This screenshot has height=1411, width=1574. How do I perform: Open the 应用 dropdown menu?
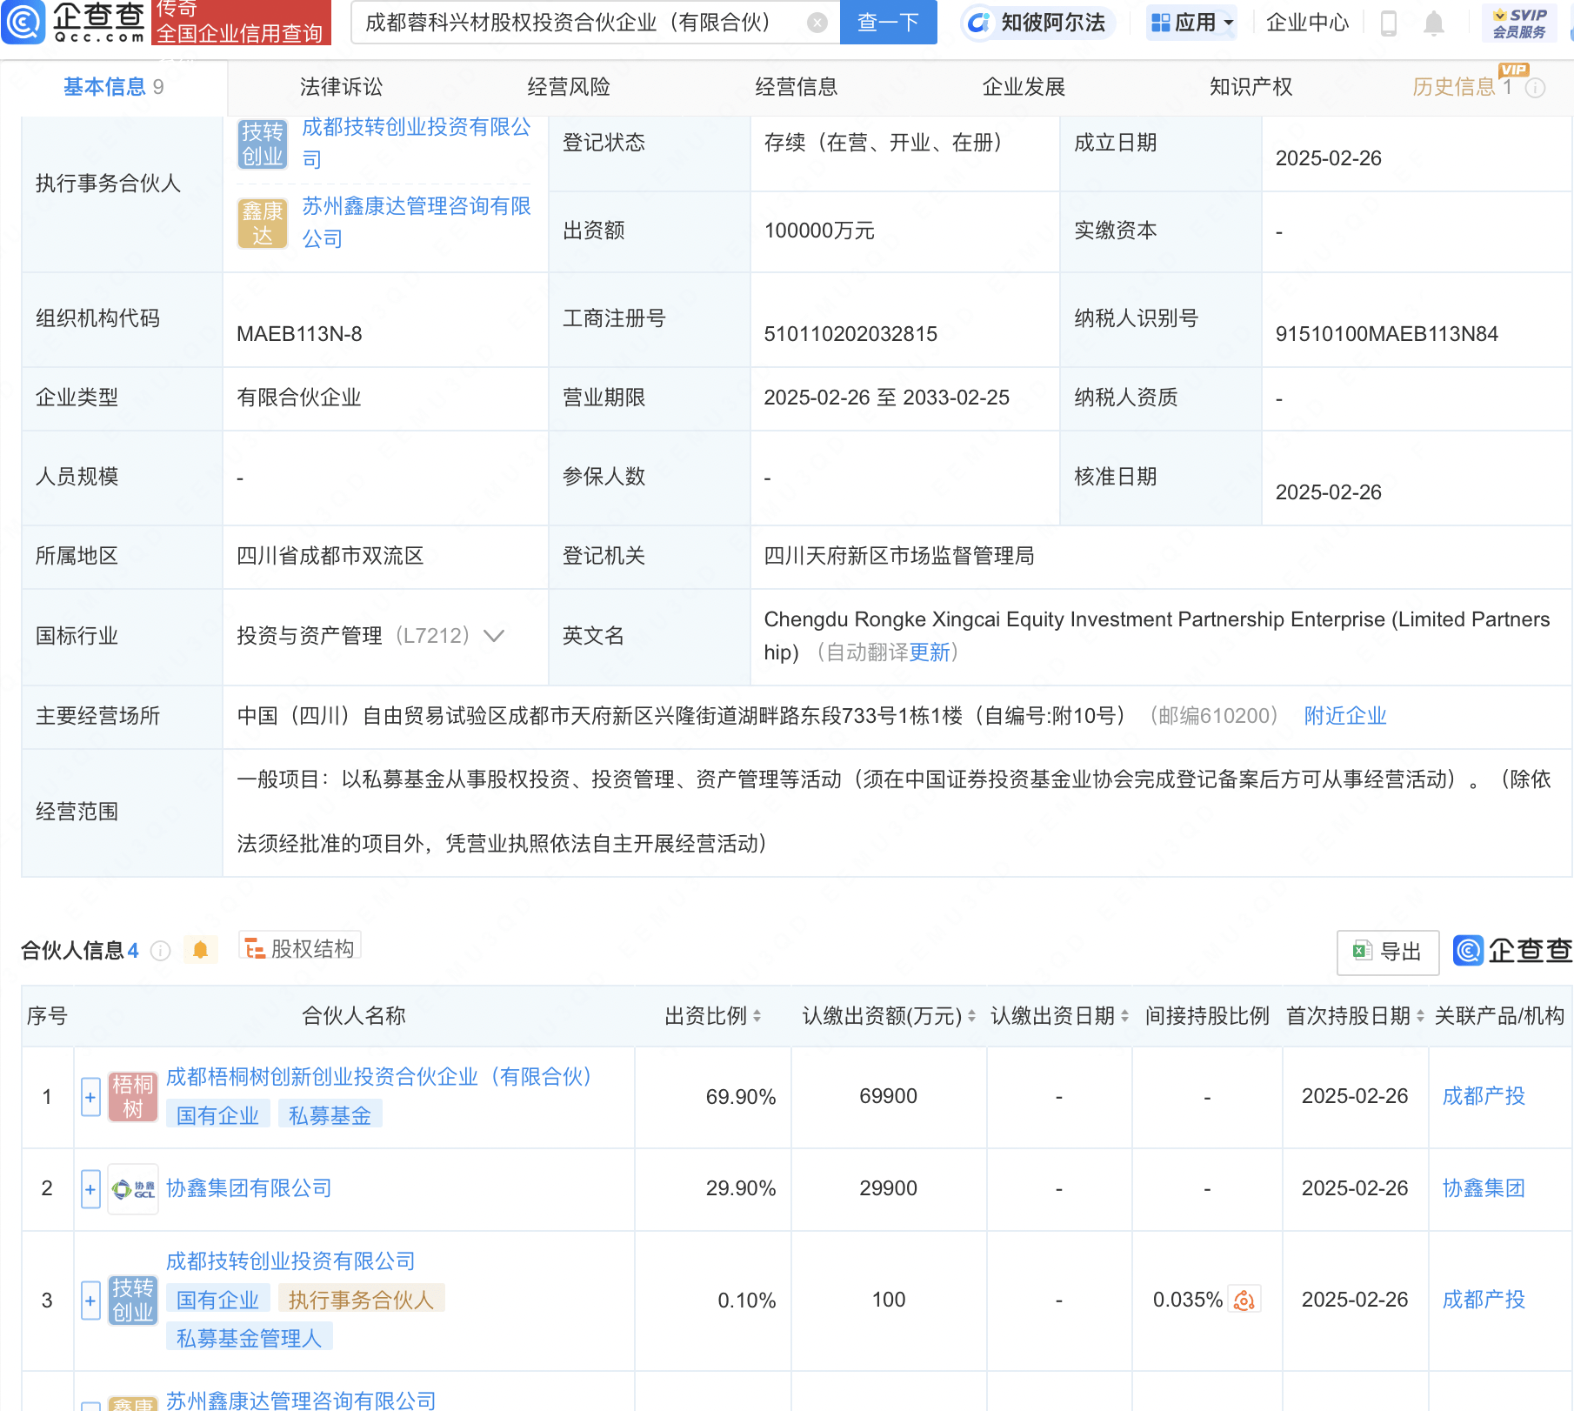pos(1191,23)
